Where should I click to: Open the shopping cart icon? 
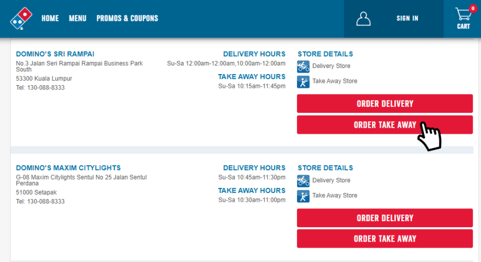[463, 14]
